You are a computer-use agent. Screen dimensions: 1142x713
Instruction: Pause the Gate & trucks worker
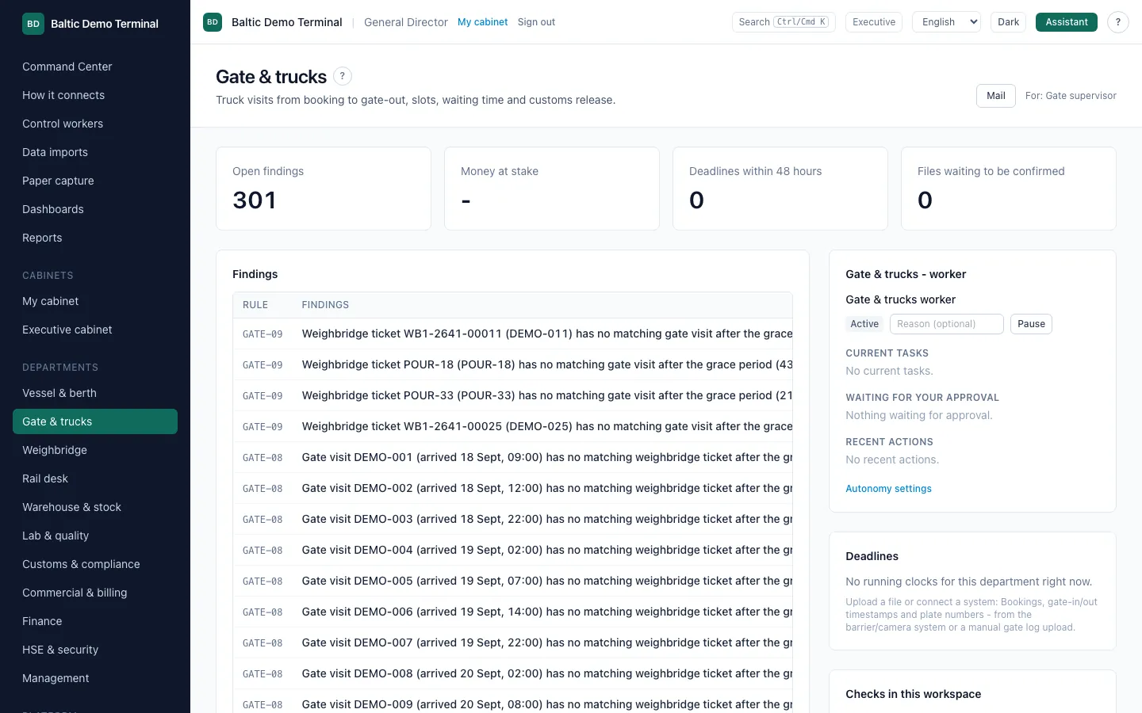coord(1031,324)
